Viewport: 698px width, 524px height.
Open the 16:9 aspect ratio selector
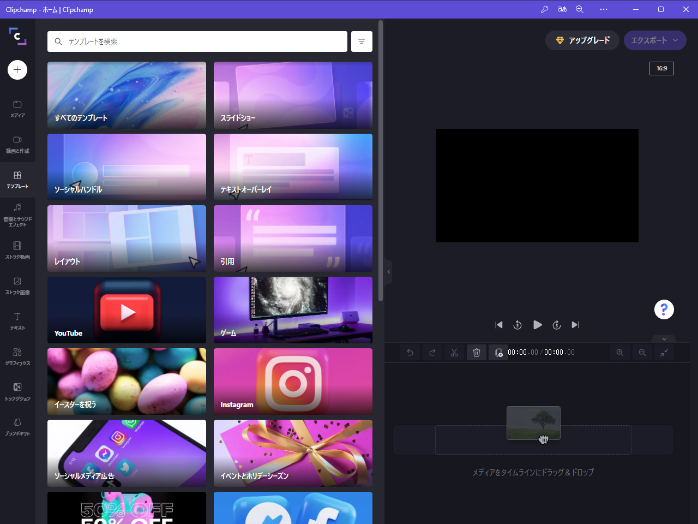pyautogui.click(x=661, y=68)
